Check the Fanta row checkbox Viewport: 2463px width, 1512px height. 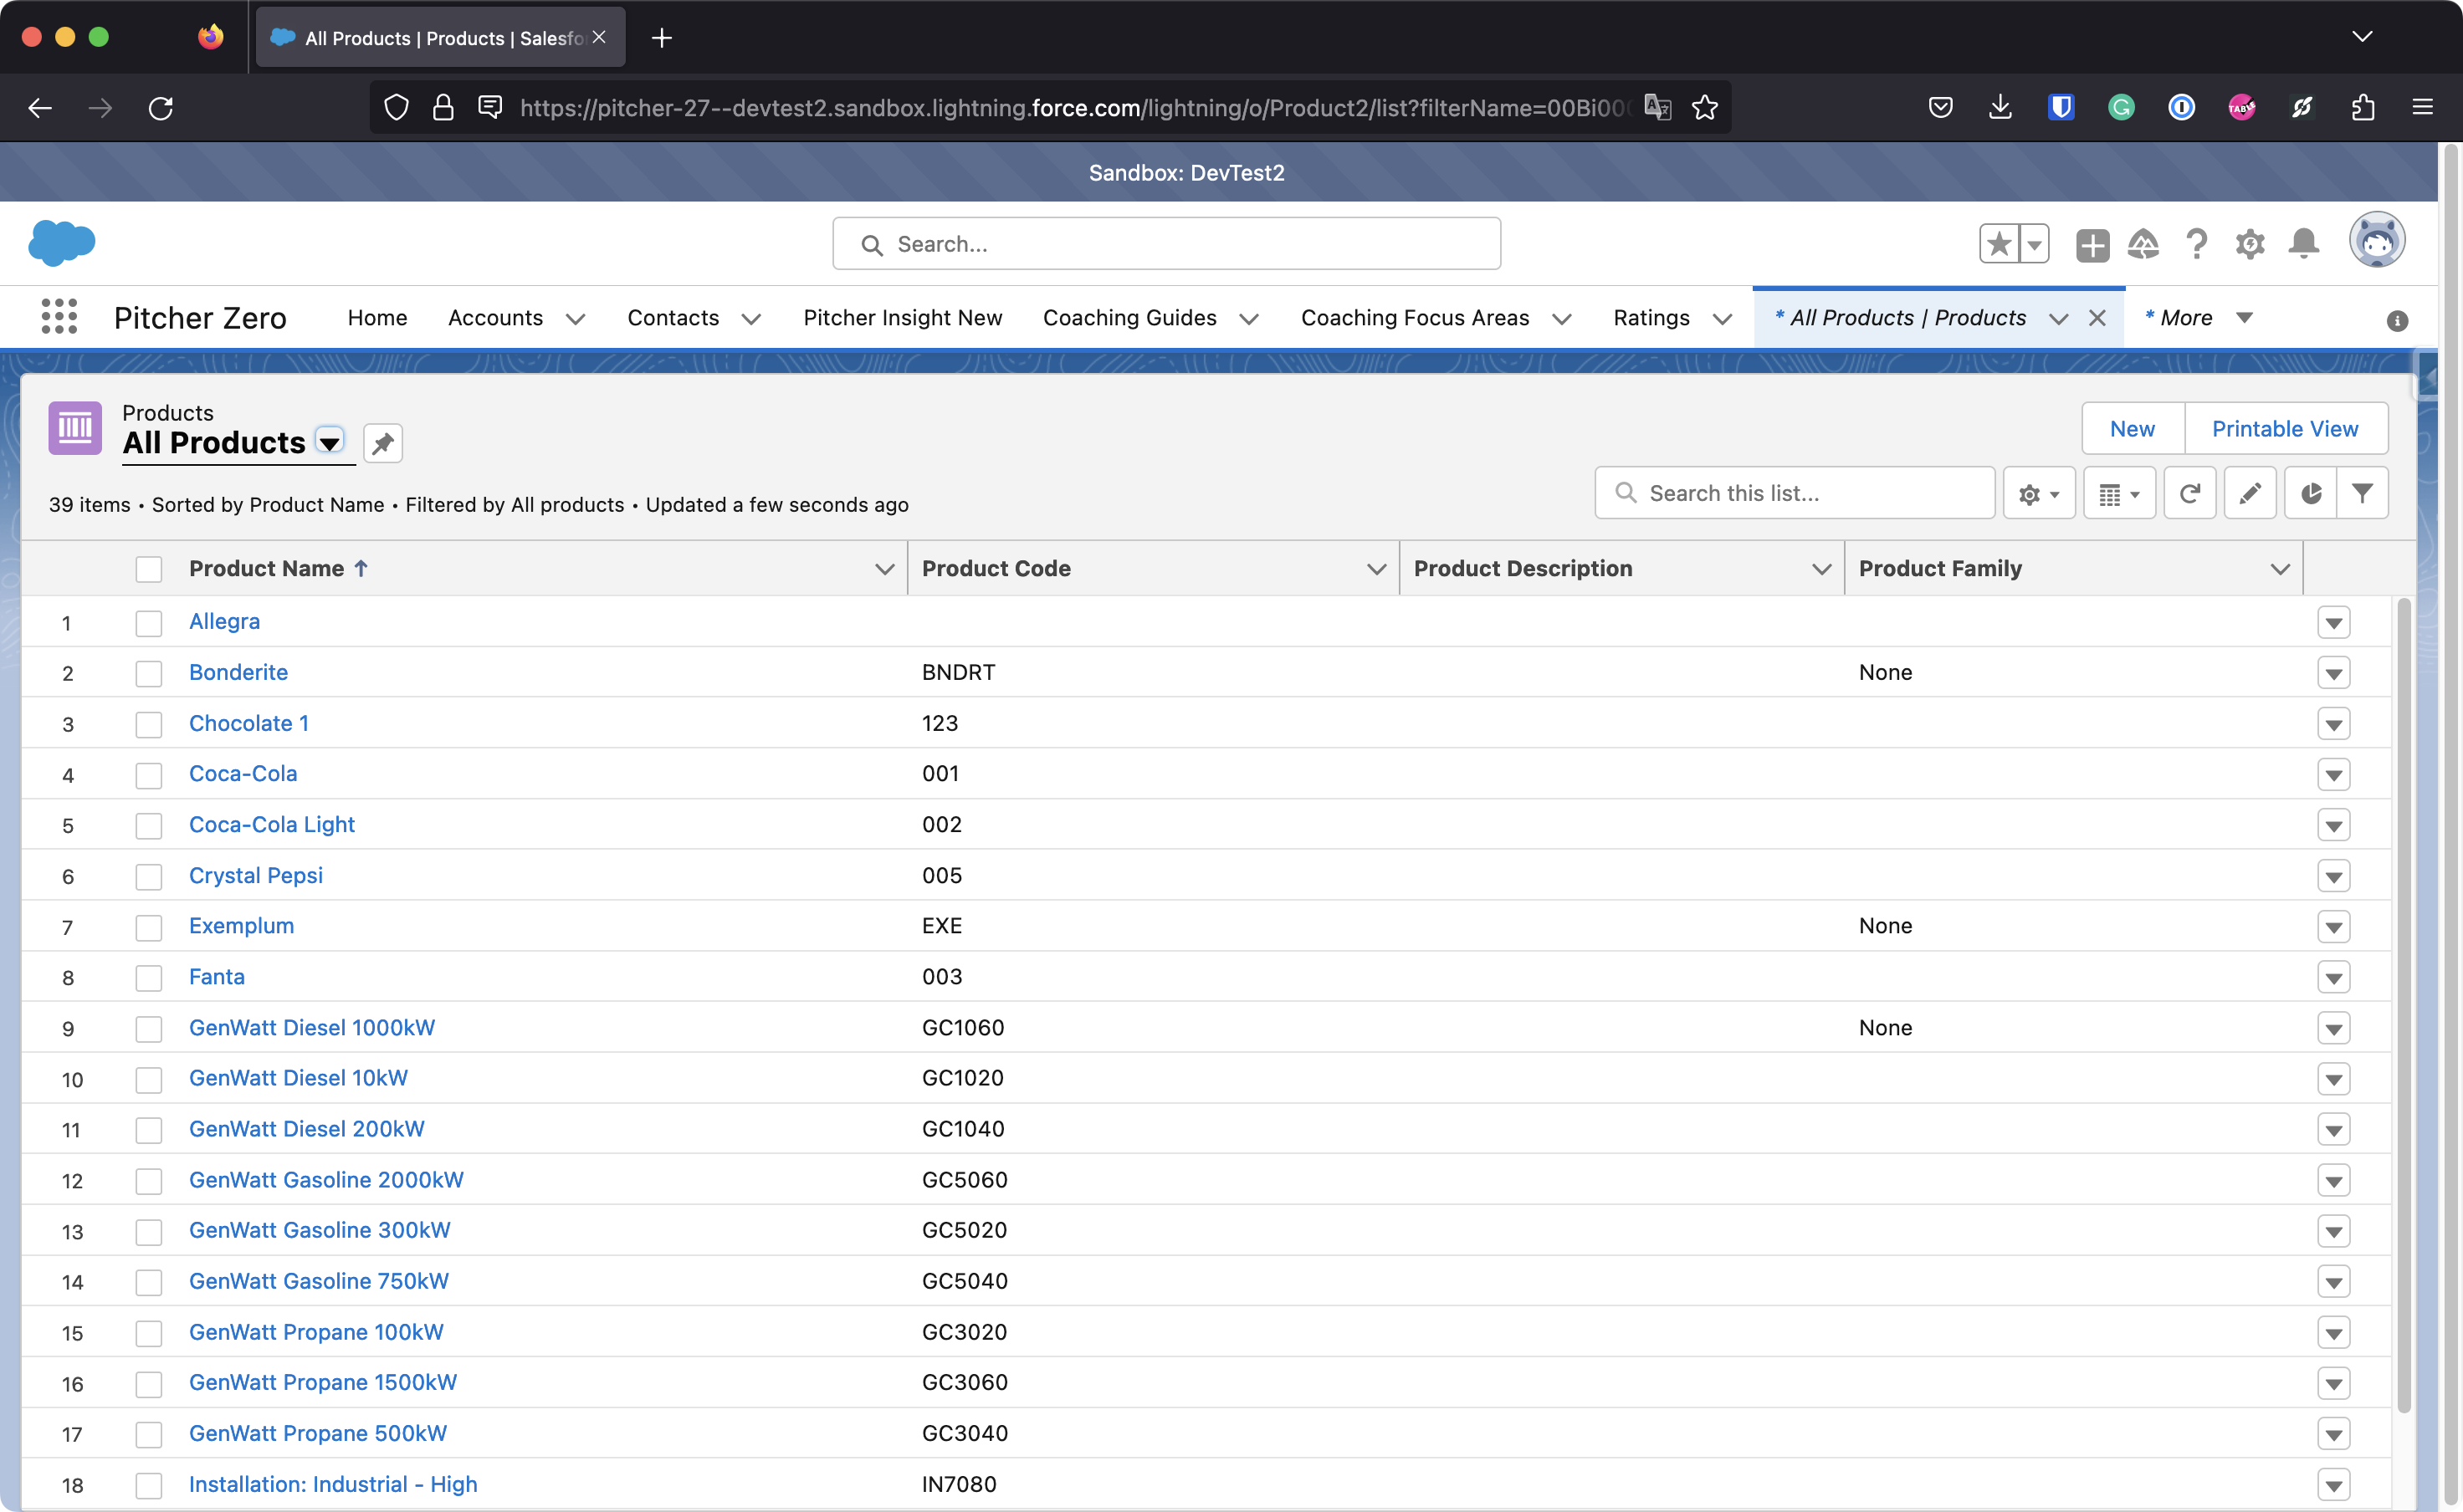coord(149,977)
